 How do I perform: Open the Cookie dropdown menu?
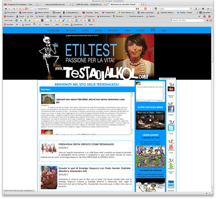[x=21, y=16]
